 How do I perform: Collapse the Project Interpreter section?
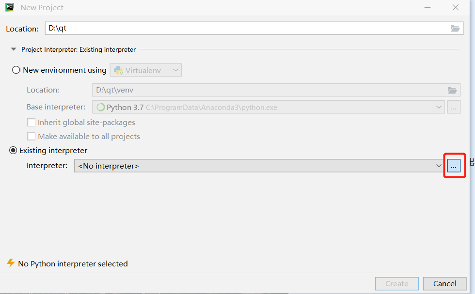coord(13,49)
